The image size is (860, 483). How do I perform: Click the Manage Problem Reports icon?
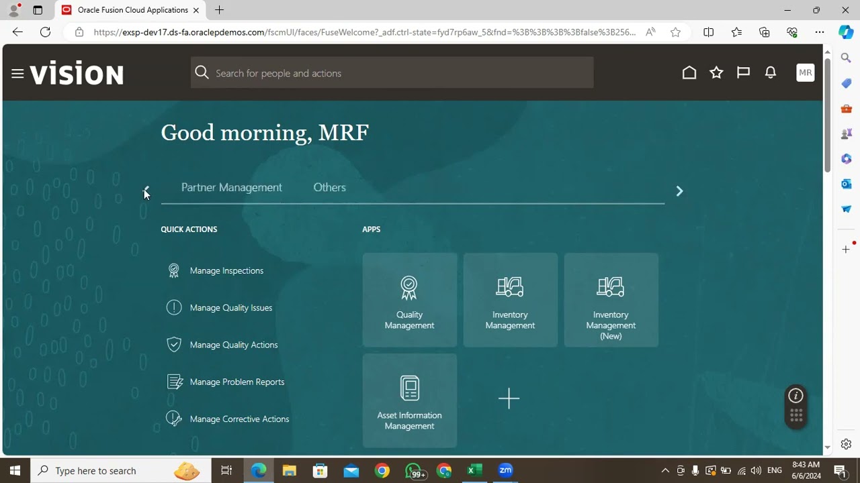click(175, 382)
